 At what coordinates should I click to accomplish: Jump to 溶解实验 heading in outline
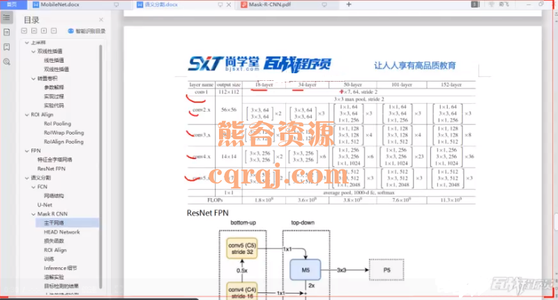point(54,277)
